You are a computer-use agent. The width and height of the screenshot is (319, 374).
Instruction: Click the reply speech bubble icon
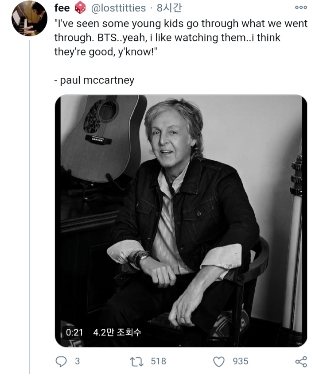pos(61,362)
